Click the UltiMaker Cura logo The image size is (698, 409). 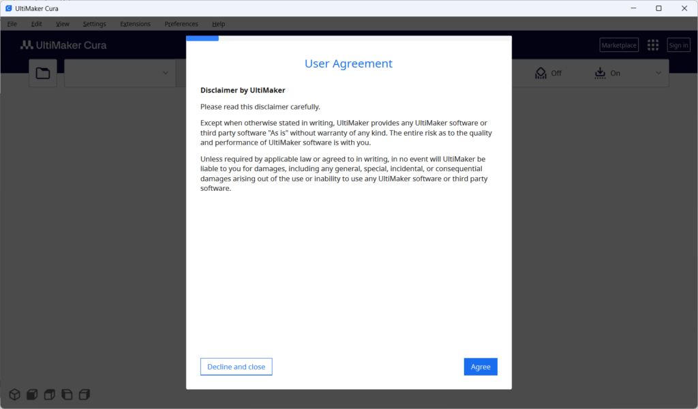[63, 45]
